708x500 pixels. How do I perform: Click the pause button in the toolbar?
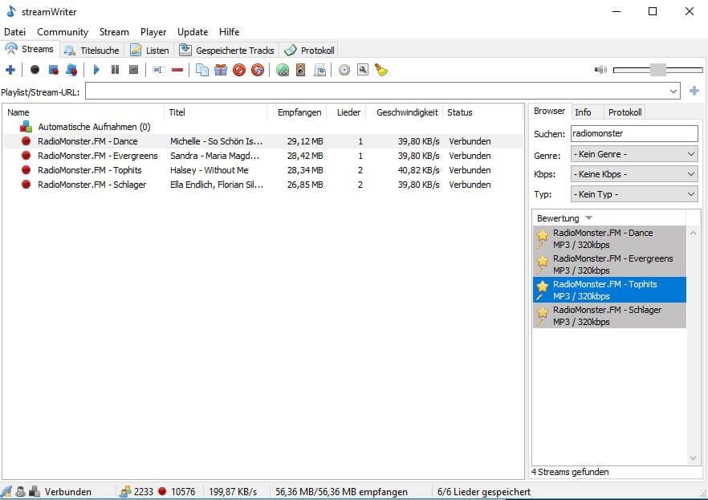click(115, 71)
